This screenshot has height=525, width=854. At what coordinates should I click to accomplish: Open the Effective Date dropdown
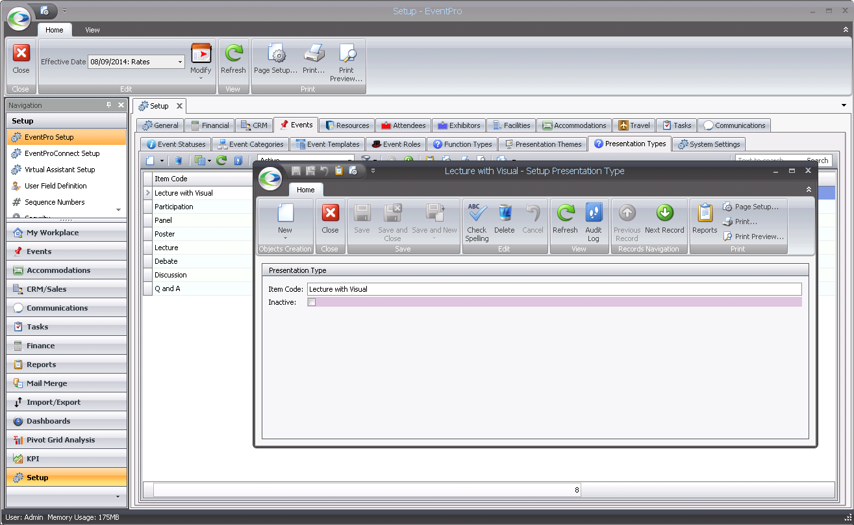(x=180, y=62)
